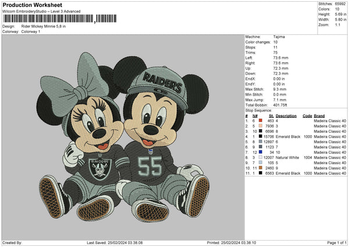
Task: Click the code '1000' in stop row 4
Action: [x=308, y=136]
